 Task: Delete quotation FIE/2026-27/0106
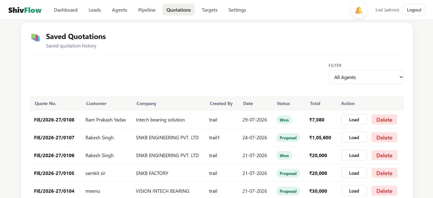pos(384,155)
